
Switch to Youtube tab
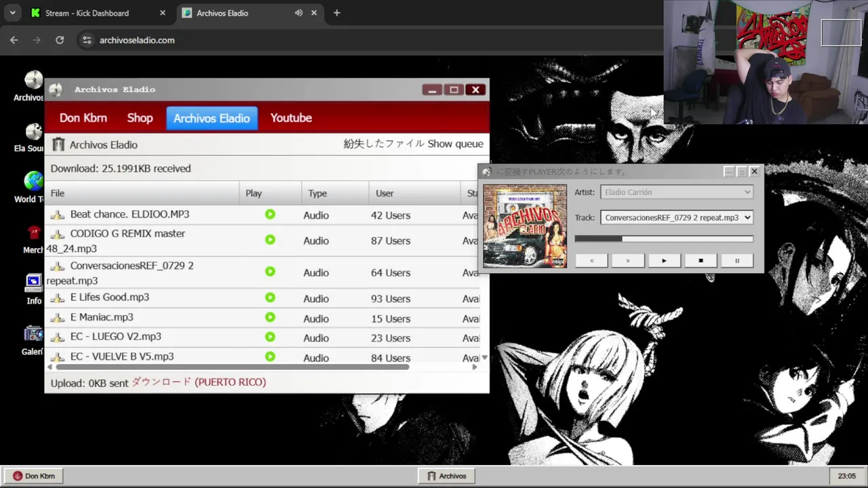click(x=291, y=118)
